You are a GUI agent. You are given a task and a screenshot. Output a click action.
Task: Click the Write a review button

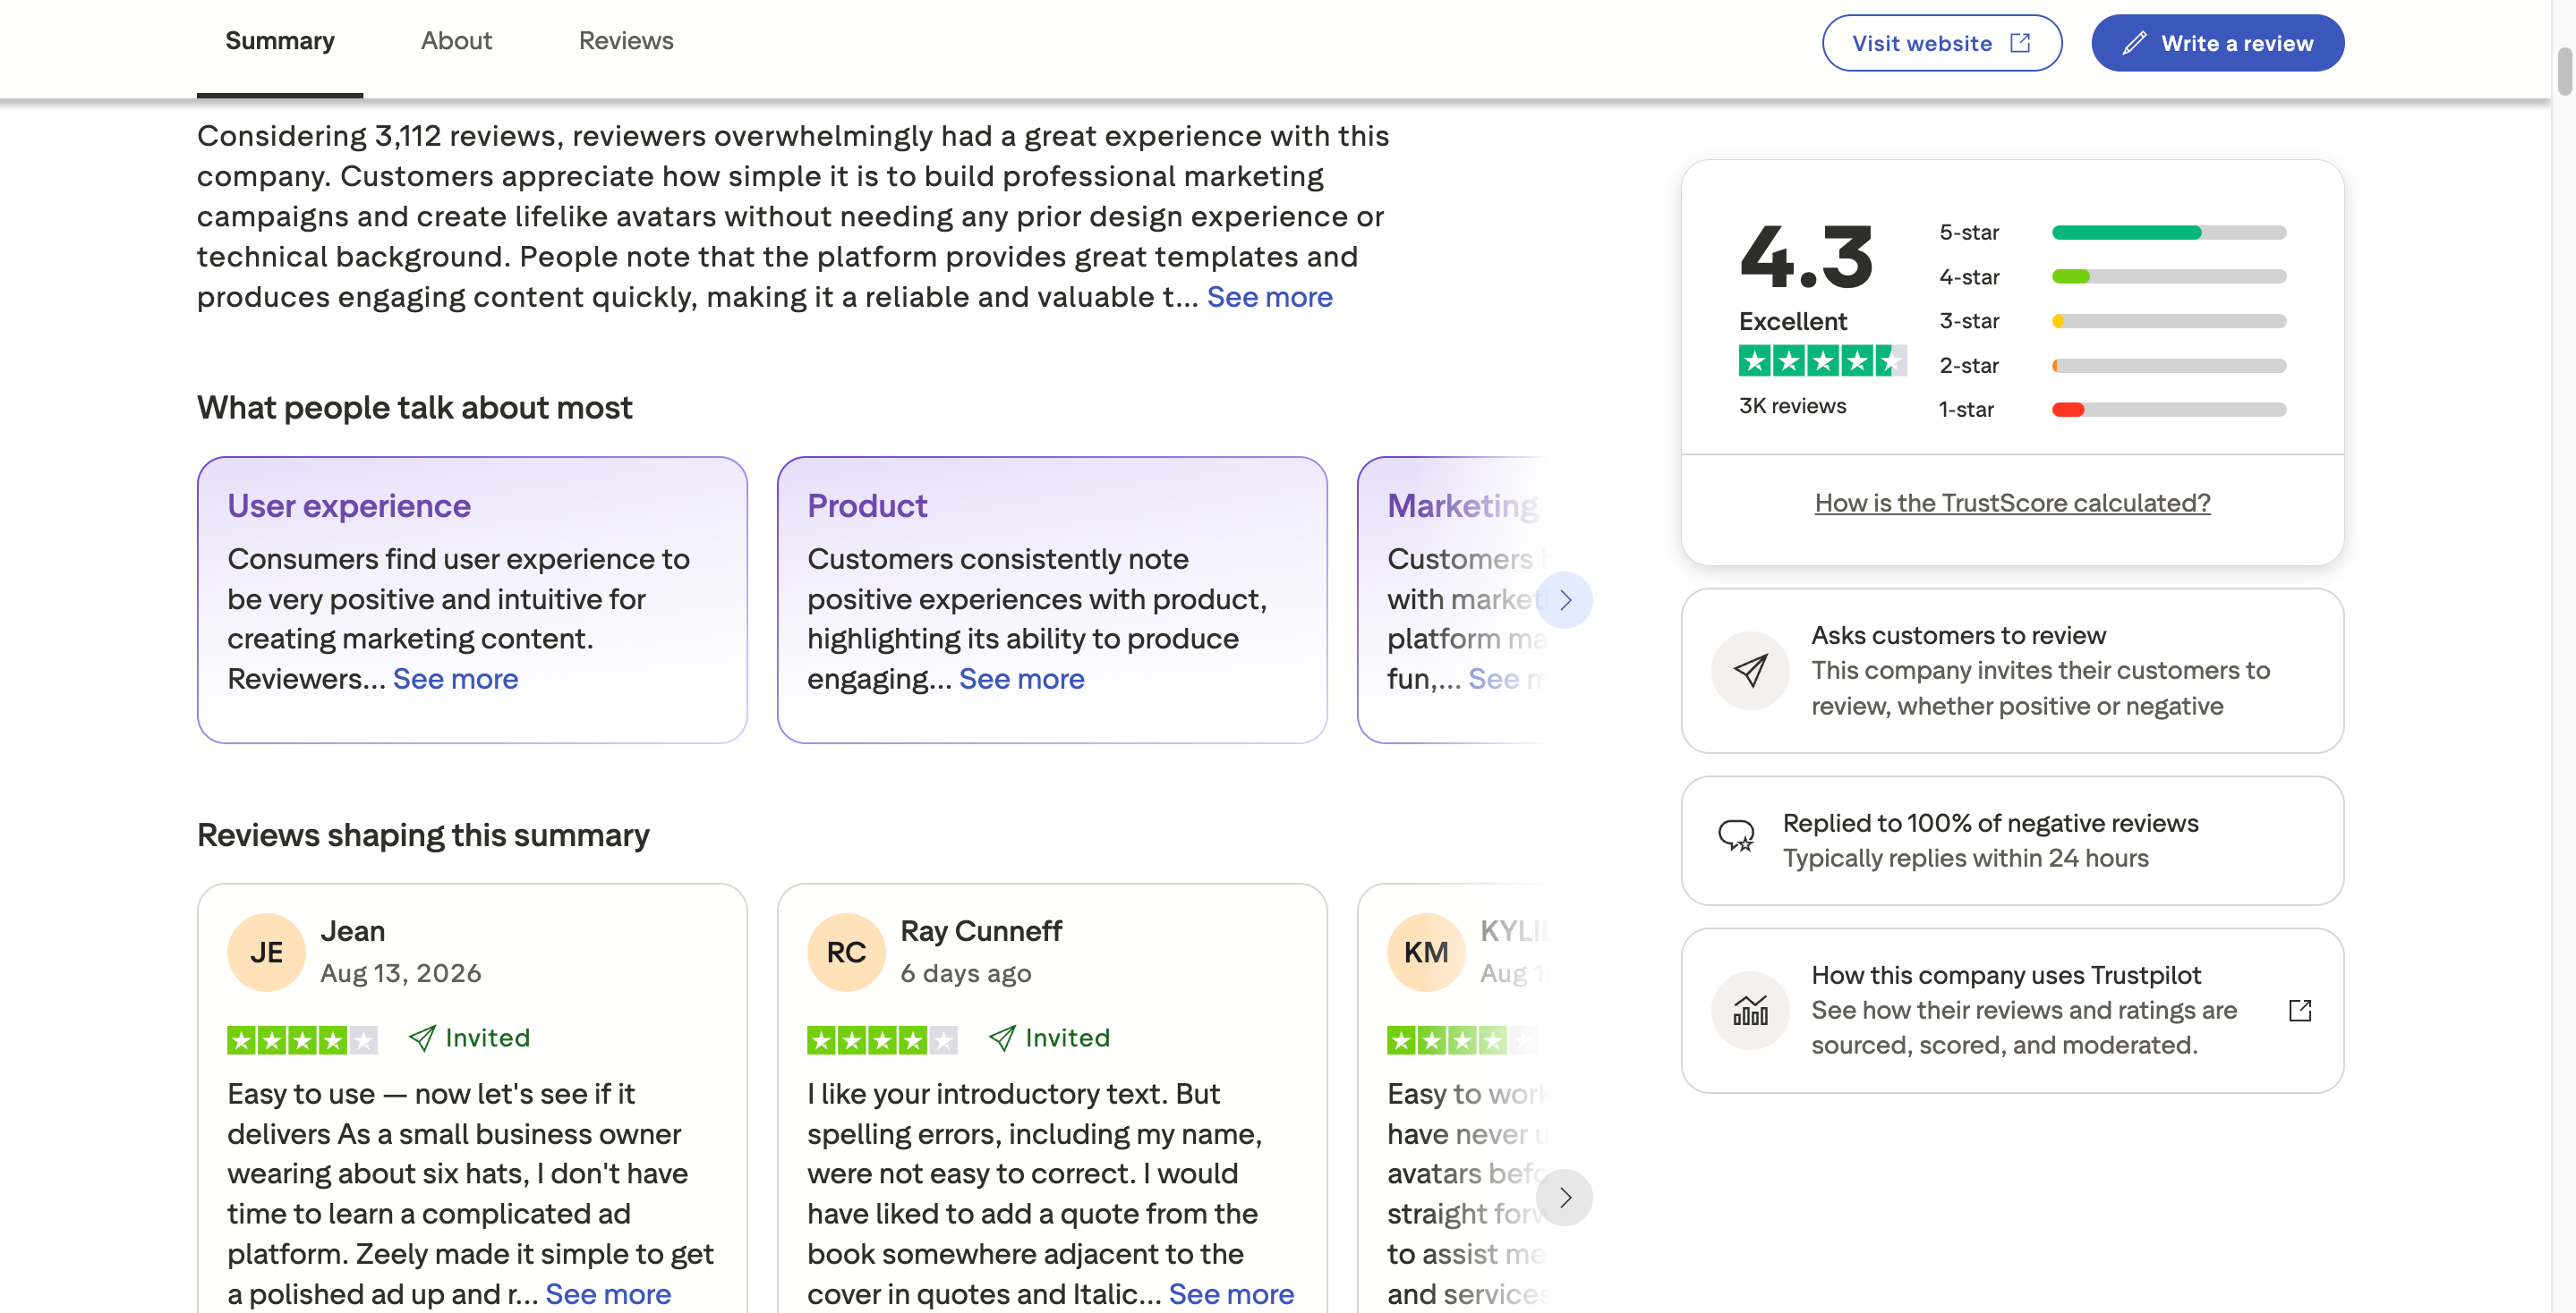click(2217, 43)
